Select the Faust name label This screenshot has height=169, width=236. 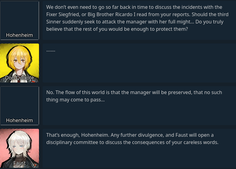[x=19, y=163]
